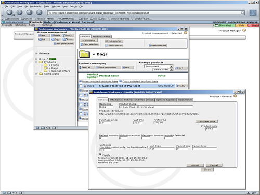Click the Calculate price button
The width and height of the screenshot is (260, 195).
(206, 121)
